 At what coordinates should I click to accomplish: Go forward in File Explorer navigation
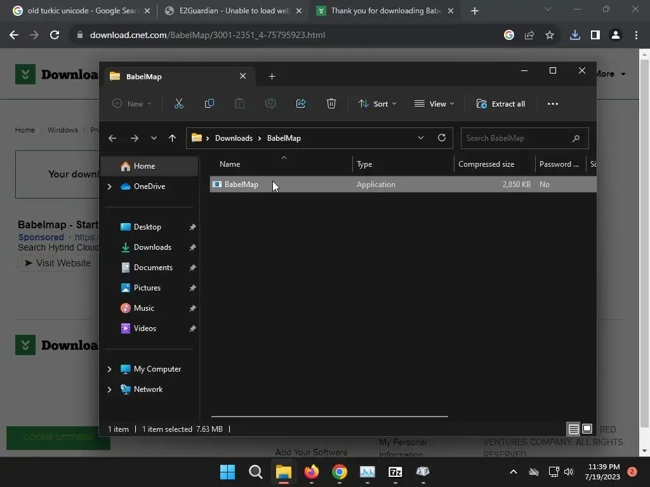[x=135, y=138]
